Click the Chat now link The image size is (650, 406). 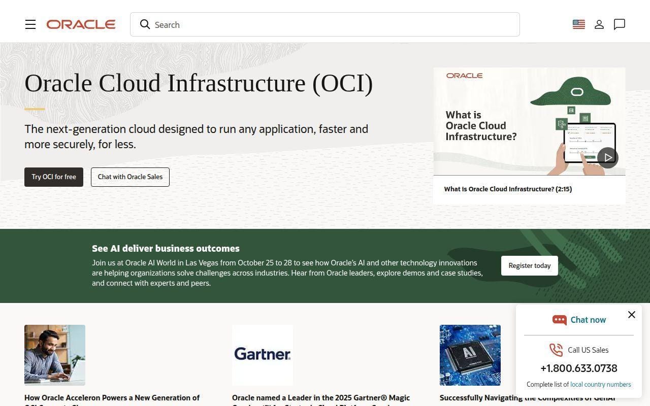pos(588,320)
